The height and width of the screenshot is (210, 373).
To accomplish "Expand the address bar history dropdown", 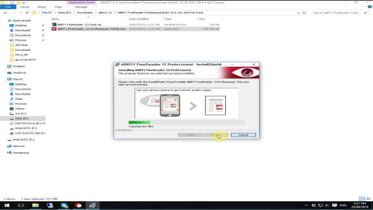I will 298,13.
